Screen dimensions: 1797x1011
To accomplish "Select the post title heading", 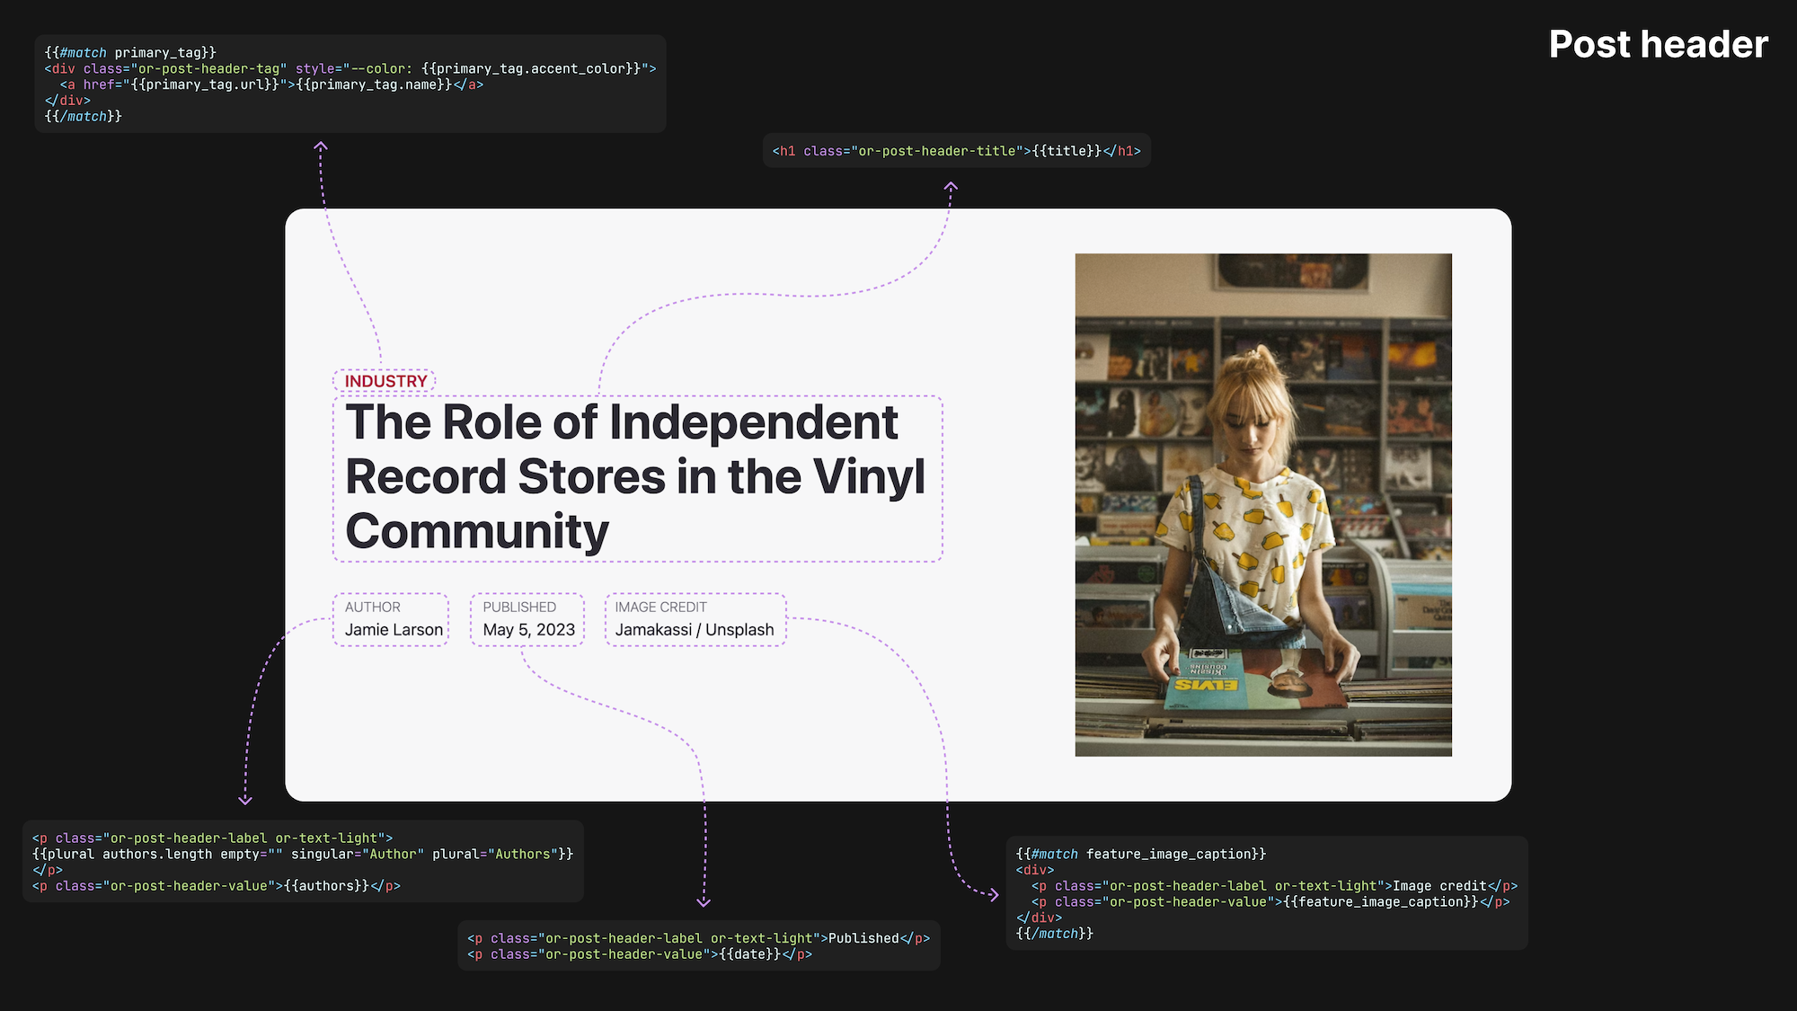I will (x=636, y=476).
